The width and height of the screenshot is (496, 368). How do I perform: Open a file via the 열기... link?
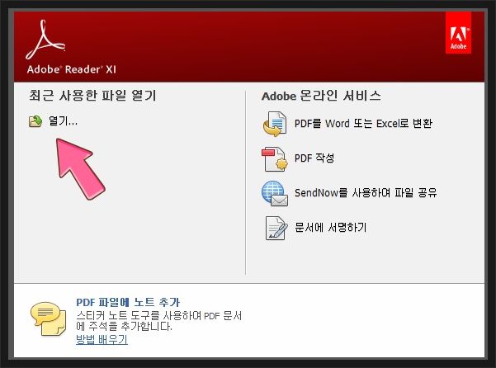point(63,120)
